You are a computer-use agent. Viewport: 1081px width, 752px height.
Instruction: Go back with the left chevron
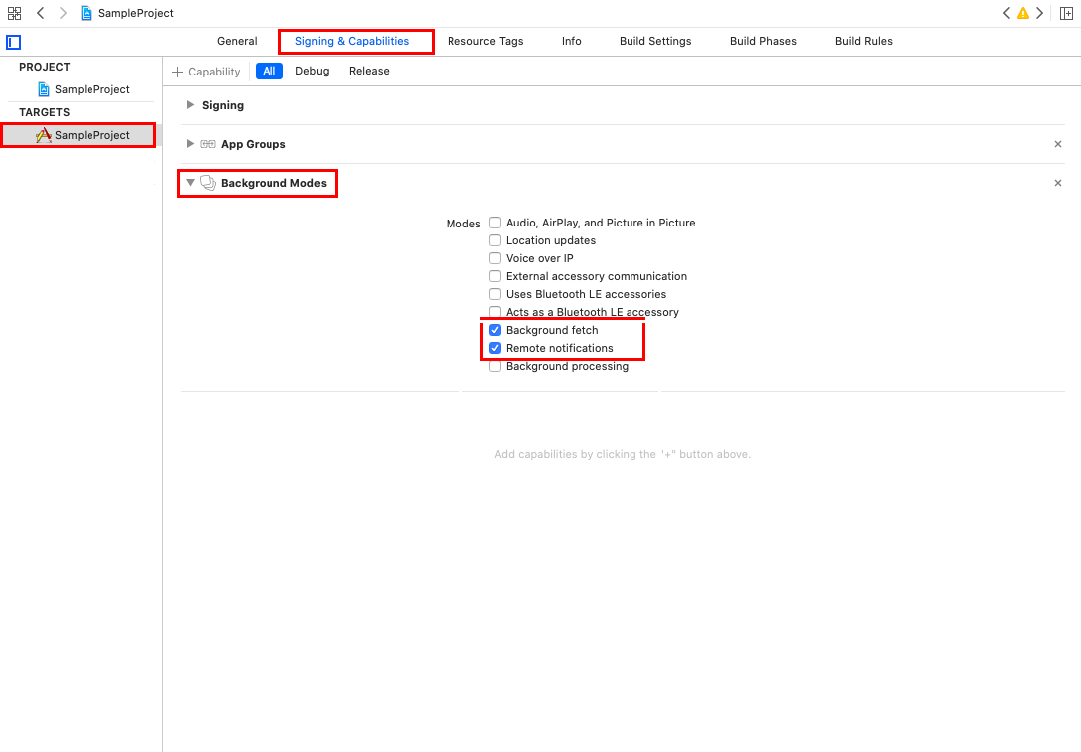pos(40,13)
